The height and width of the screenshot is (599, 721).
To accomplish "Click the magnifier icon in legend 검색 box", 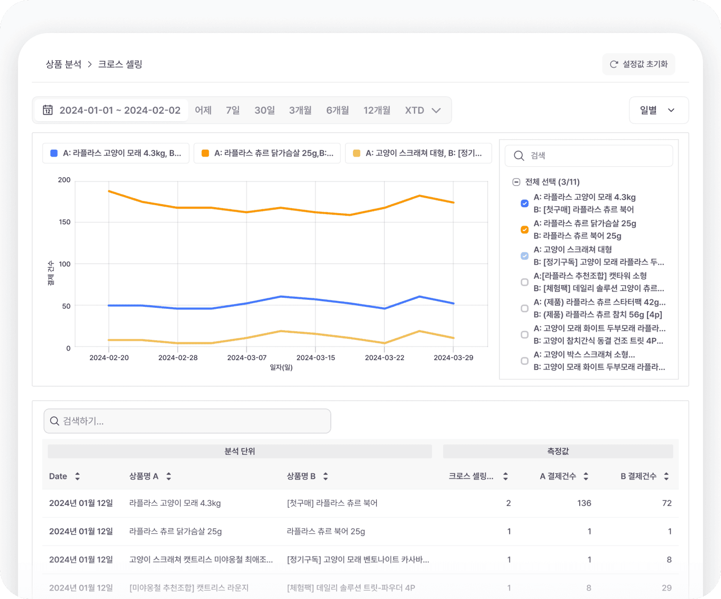I will click(519, 156).
